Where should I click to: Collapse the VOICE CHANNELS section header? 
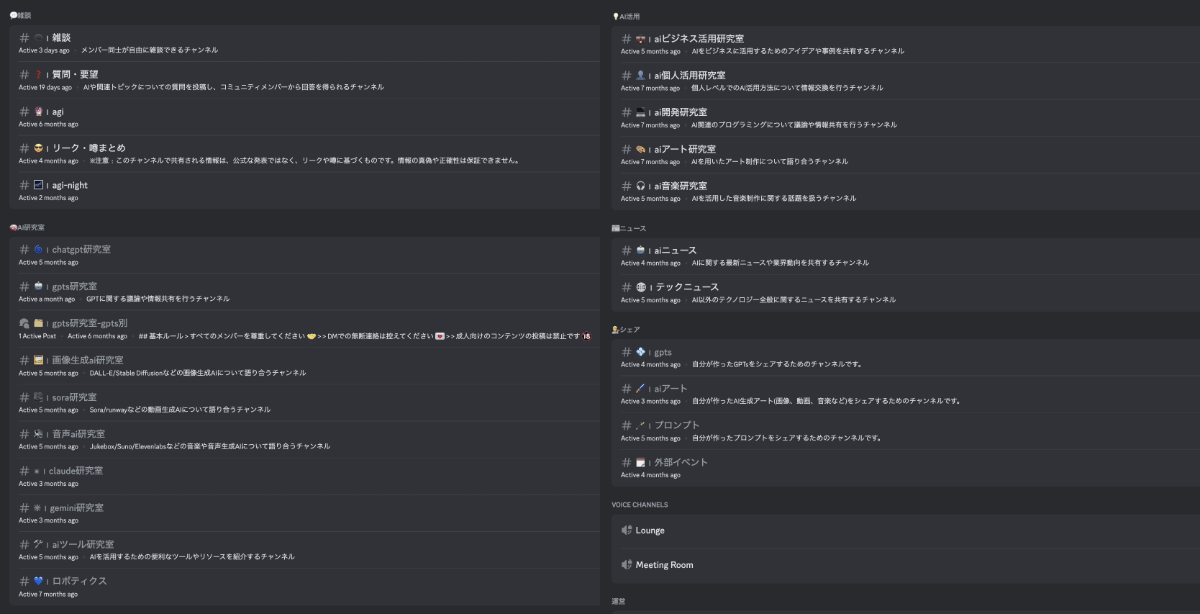tap(640, 505)
